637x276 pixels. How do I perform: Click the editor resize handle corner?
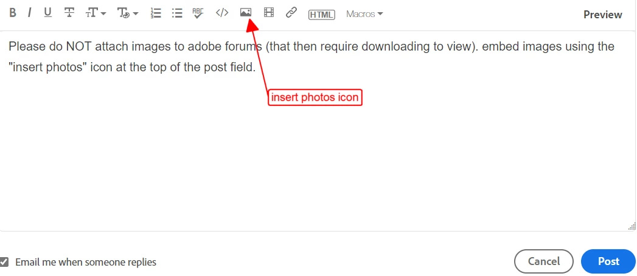632,226
